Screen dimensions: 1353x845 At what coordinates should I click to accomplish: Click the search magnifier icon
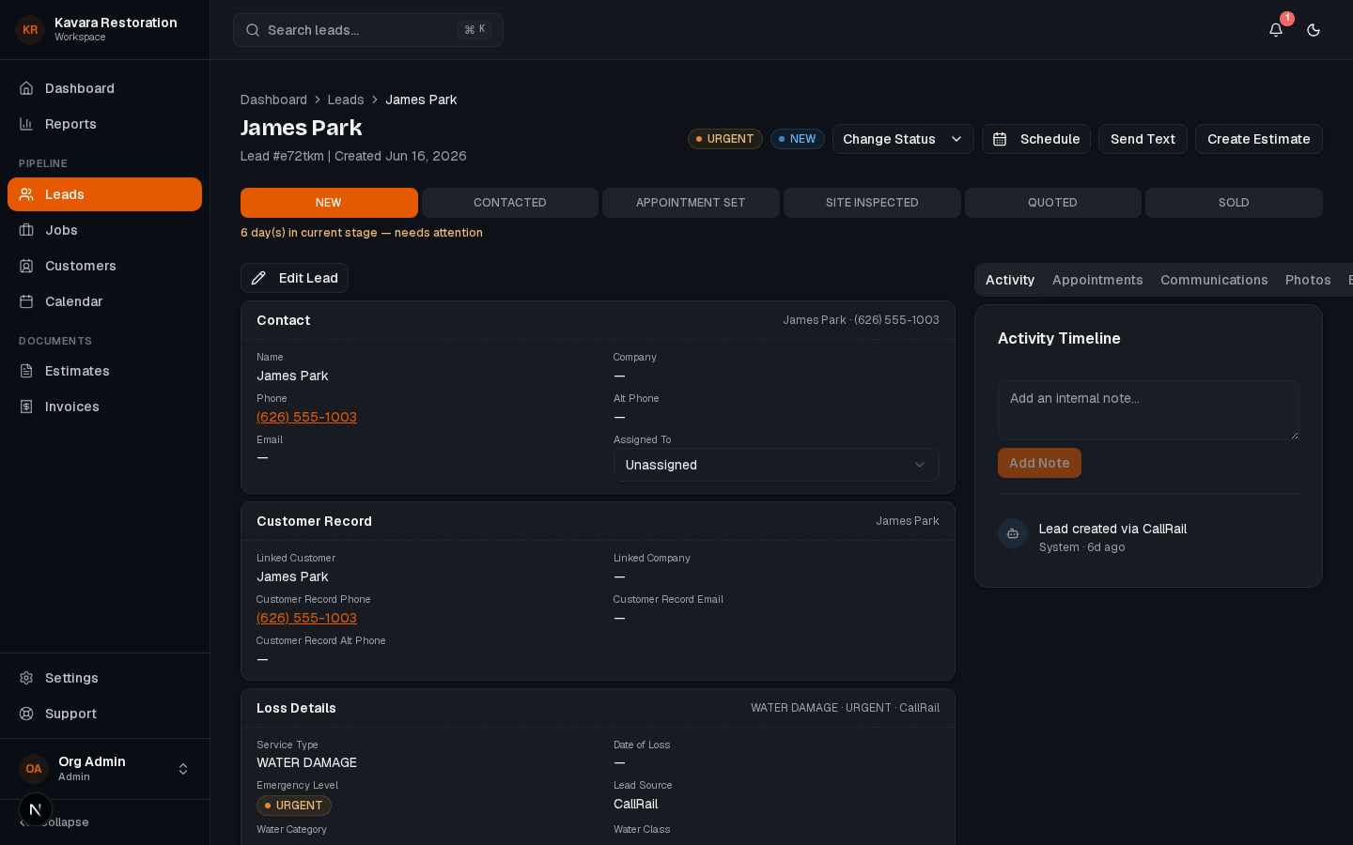pyautogui.click(x=253, y=30)
